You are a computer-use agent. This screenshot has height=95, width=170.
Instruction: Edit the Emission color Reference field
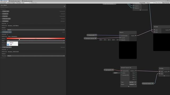36,36
